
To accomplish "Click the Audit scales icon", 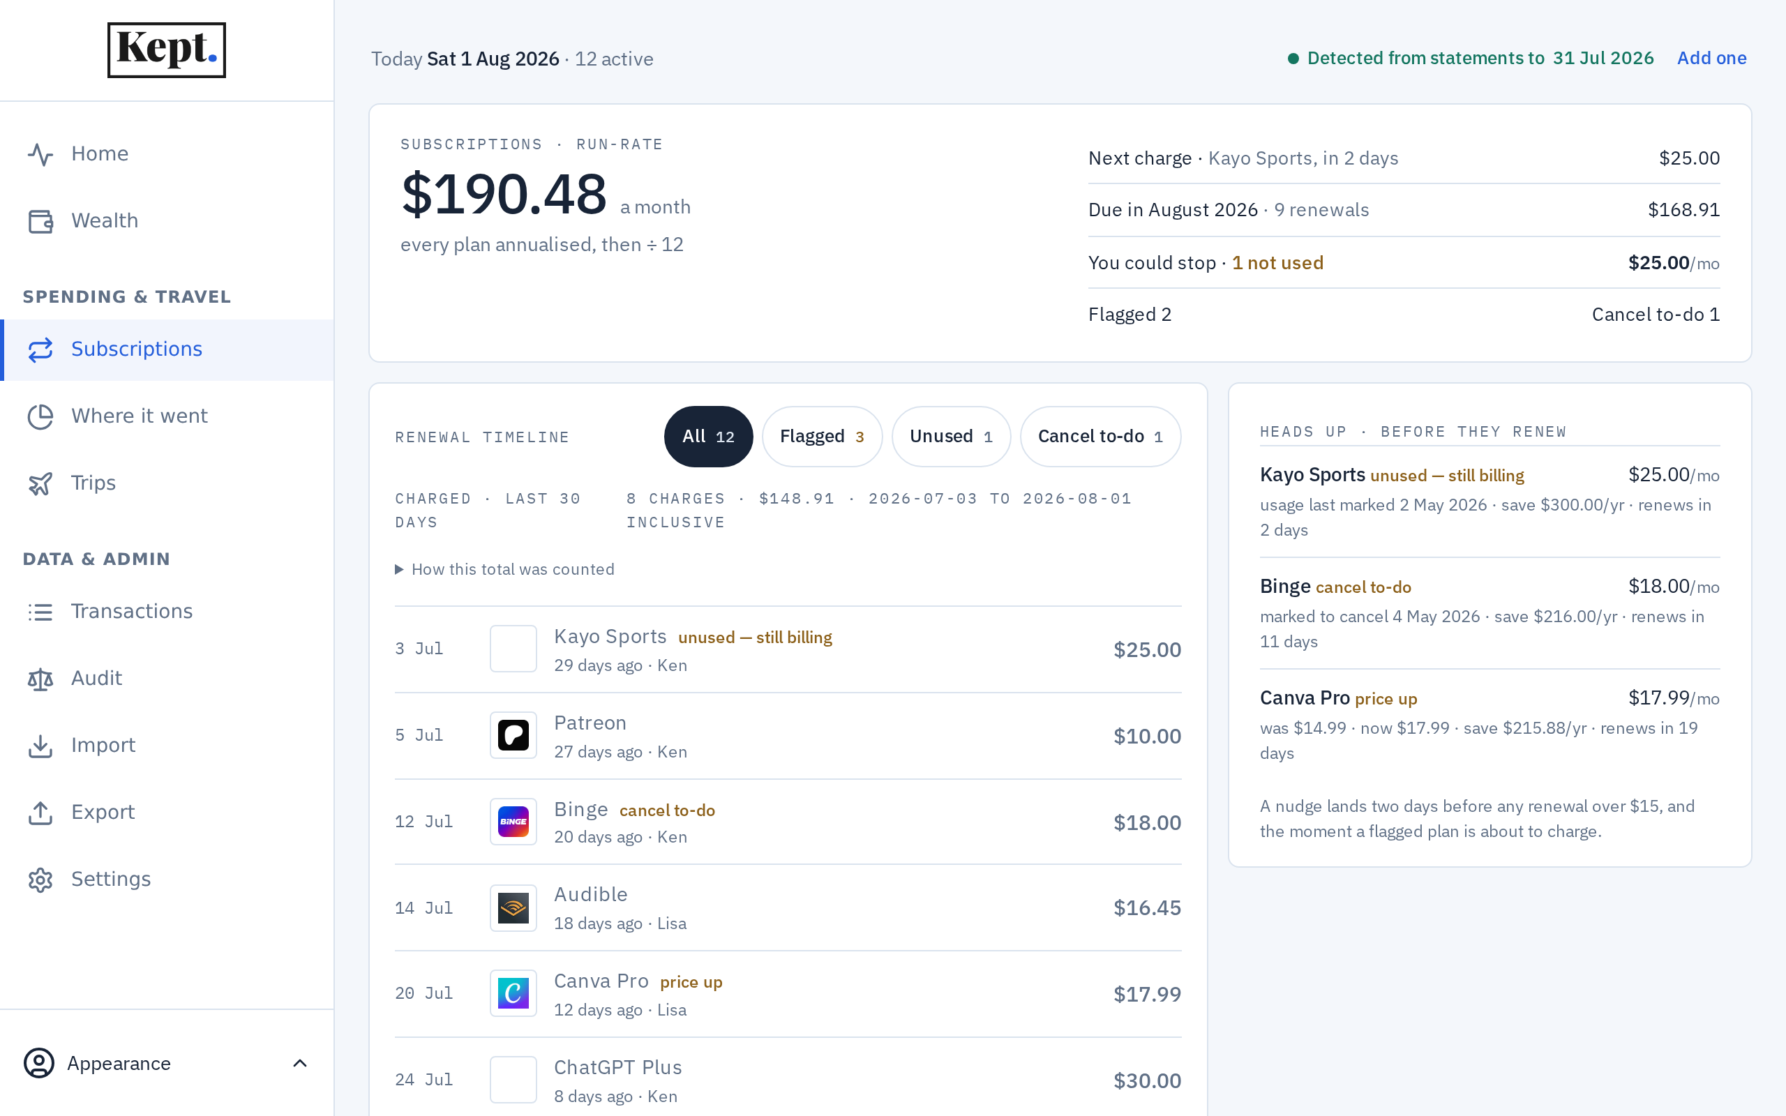I will [40, 679].
